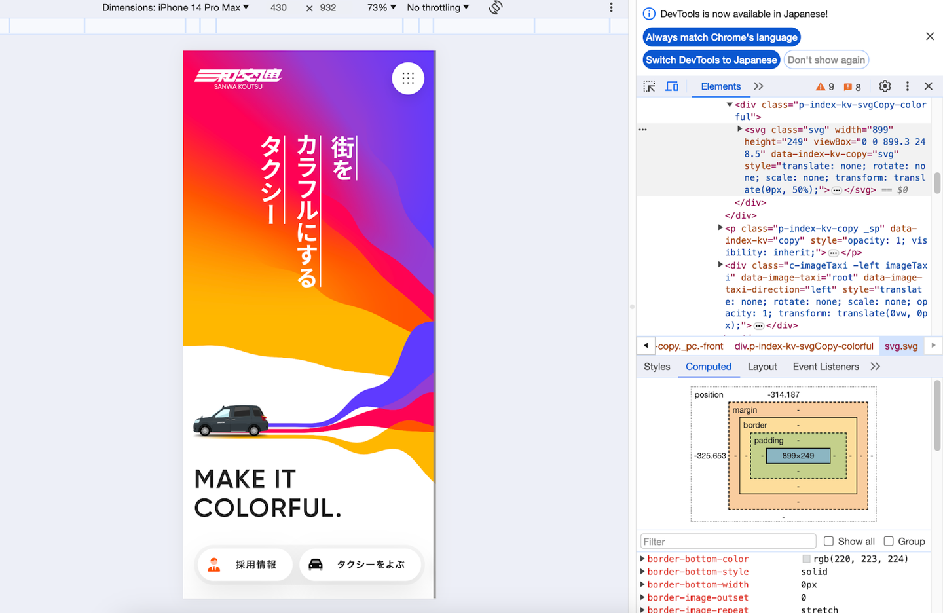Open the No throttling dropdown
Viewport: 943px width, 613px height.
(438, 7)
